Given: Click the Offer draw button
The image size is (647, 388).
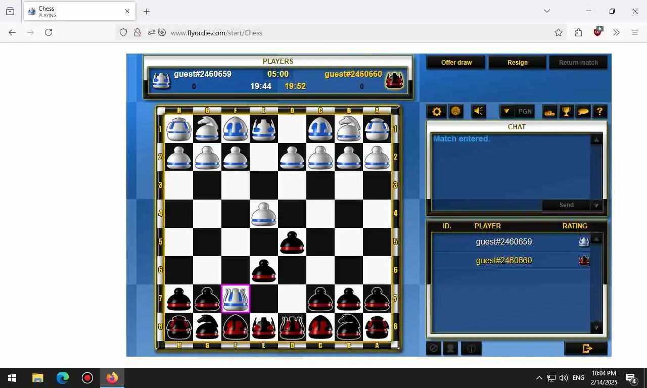Looking at the screenshot, I should click(456, 63).
